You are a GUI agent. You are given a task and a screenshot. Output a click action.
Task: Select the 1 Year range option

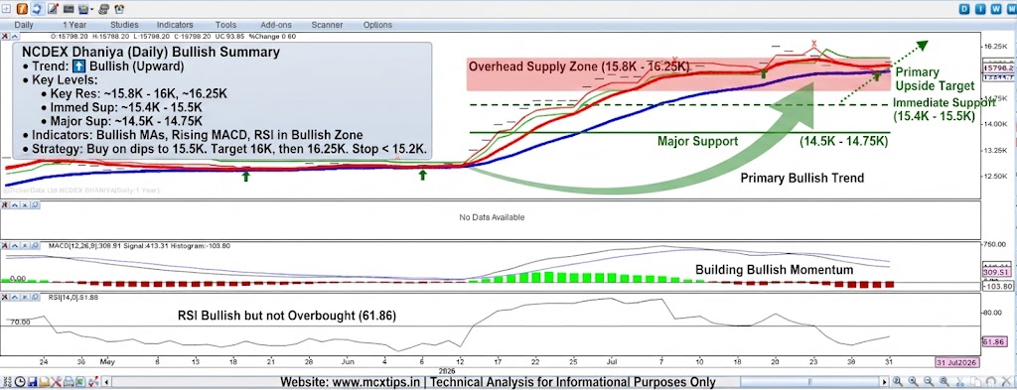(x=73, y=25)
